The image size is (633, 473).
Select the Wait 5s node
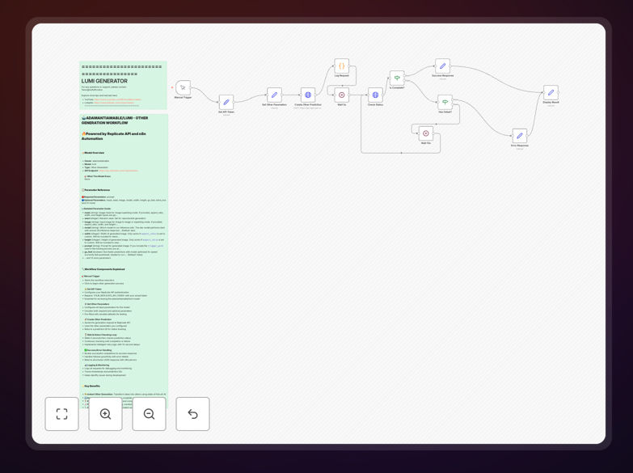(x=341, y=95)
